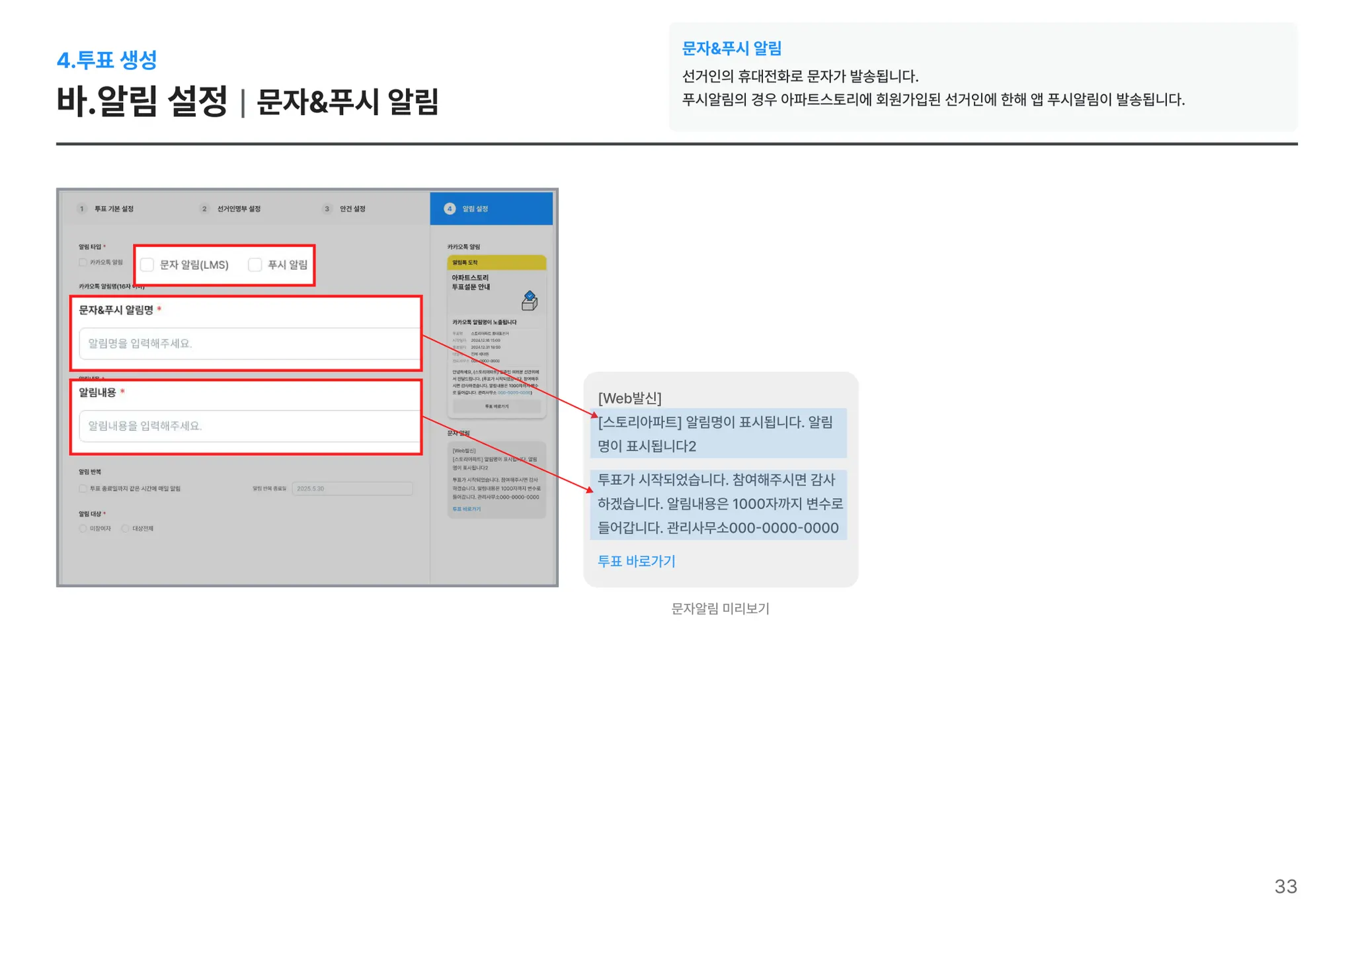Click the ballot box icon in Kakao preview
Image resolution: width=1354 pixels, height=956 pixels.
coord(530,301)
